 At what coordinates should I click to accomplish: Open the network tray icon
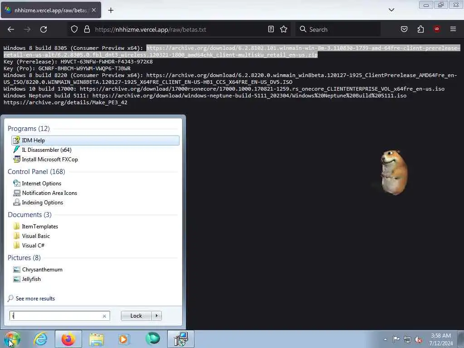tap(407, 339)
